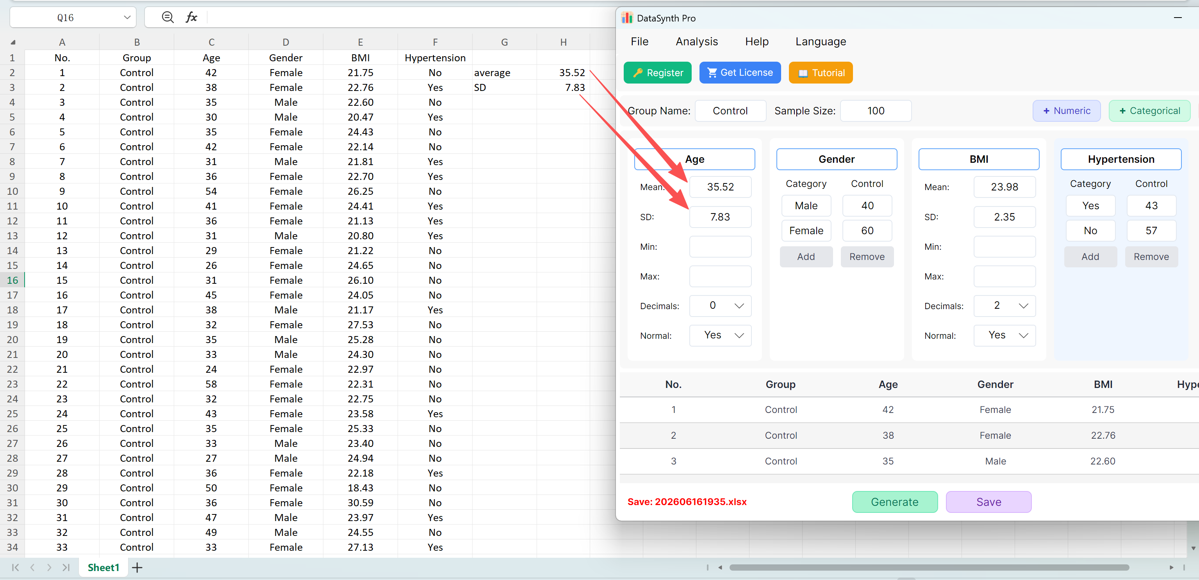This screenshot has height=580, width=1199.
Task: Click the Register button
Action: click(657, 73)
